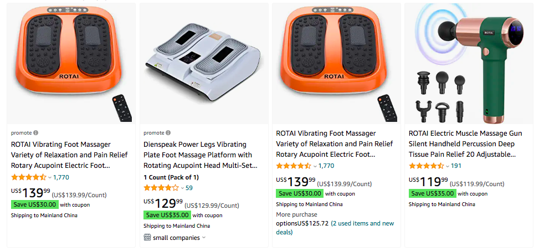Screen dimensions: 539x251
Task: Click the small companies storefront icon
Action: (147, 238)
